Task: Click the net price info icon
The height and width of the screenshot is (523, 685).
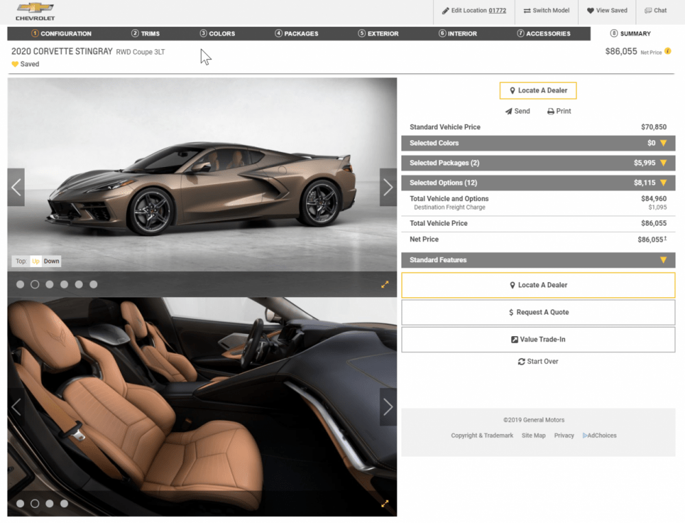Action: pyautogui.click(x=668, y=51)
